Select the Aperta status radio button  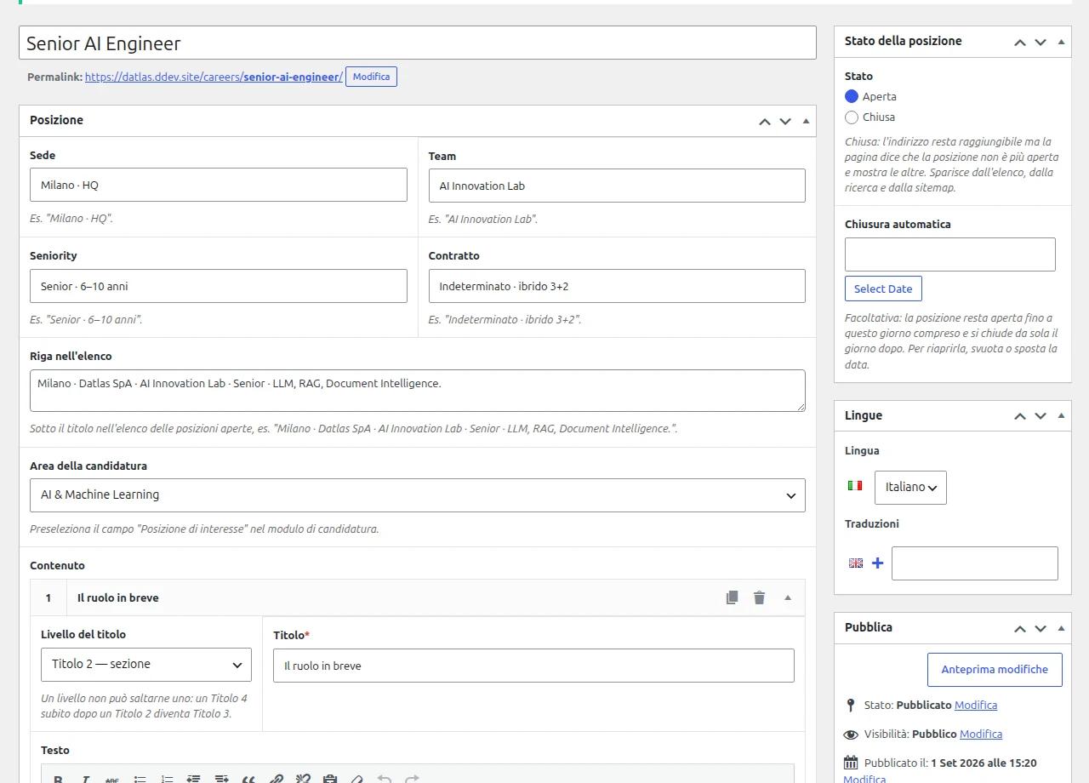tap(852, 96)
